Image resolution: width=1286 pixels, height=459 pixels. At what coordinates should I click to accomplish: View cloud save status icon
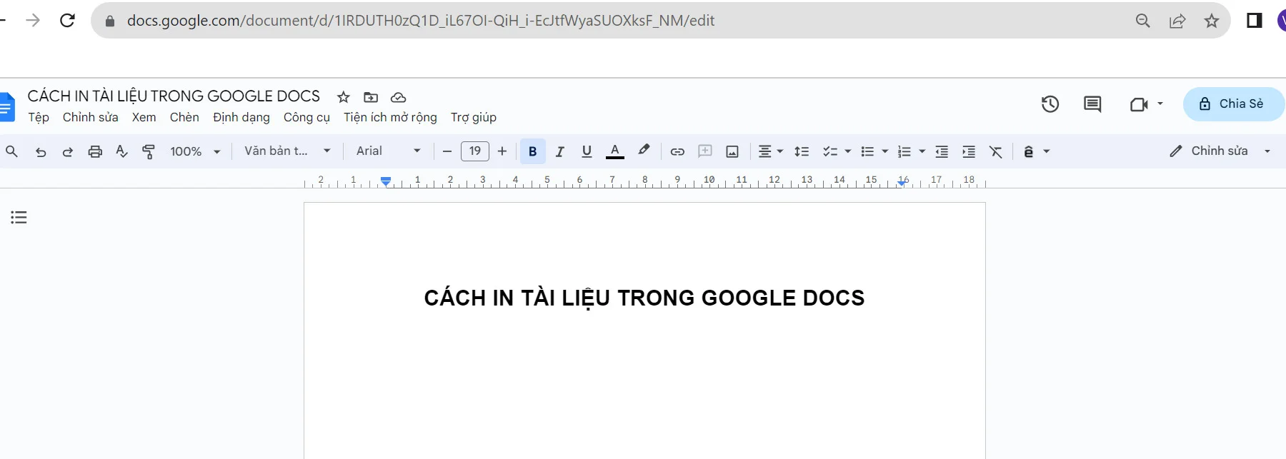[399, 97]
